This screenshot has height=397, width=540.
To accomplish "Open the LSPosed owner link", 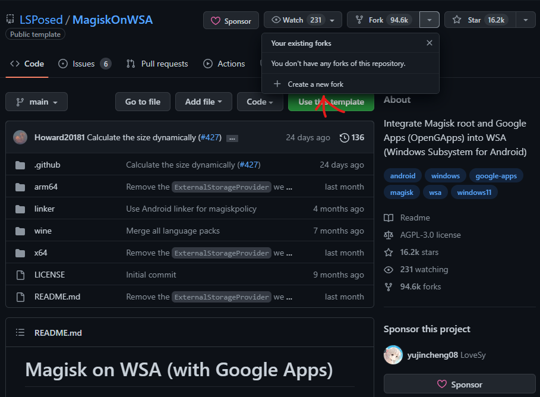I will (x=41, y=20).
